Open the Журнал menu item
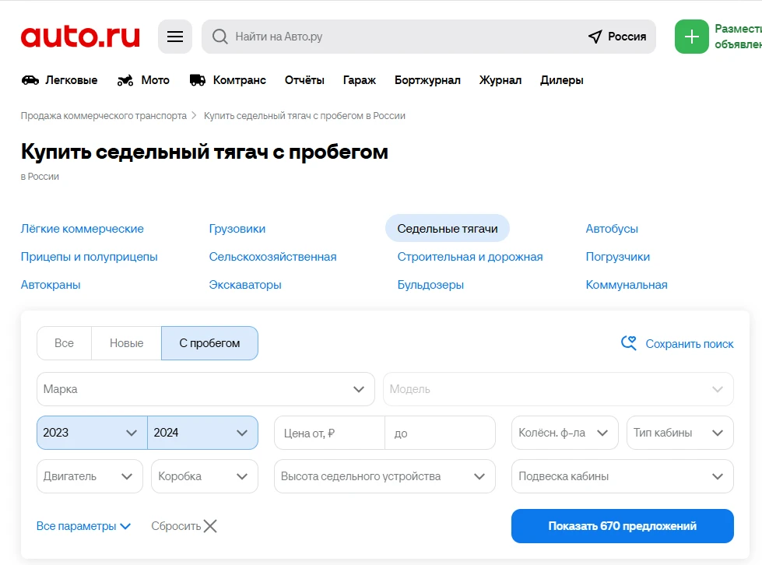 pyautogui.click(x=500, y=80)
